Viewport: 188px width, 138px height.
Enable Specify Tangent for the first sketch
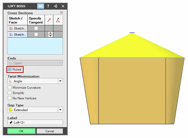click(x=36, y=28)
